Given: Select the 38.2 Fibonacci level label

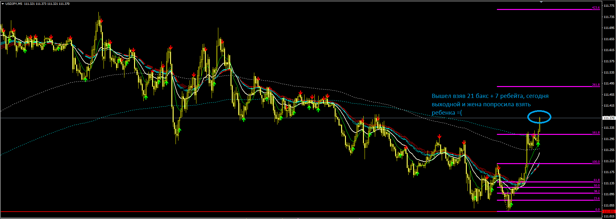Looking at the screenshot, I should (597, 191).
